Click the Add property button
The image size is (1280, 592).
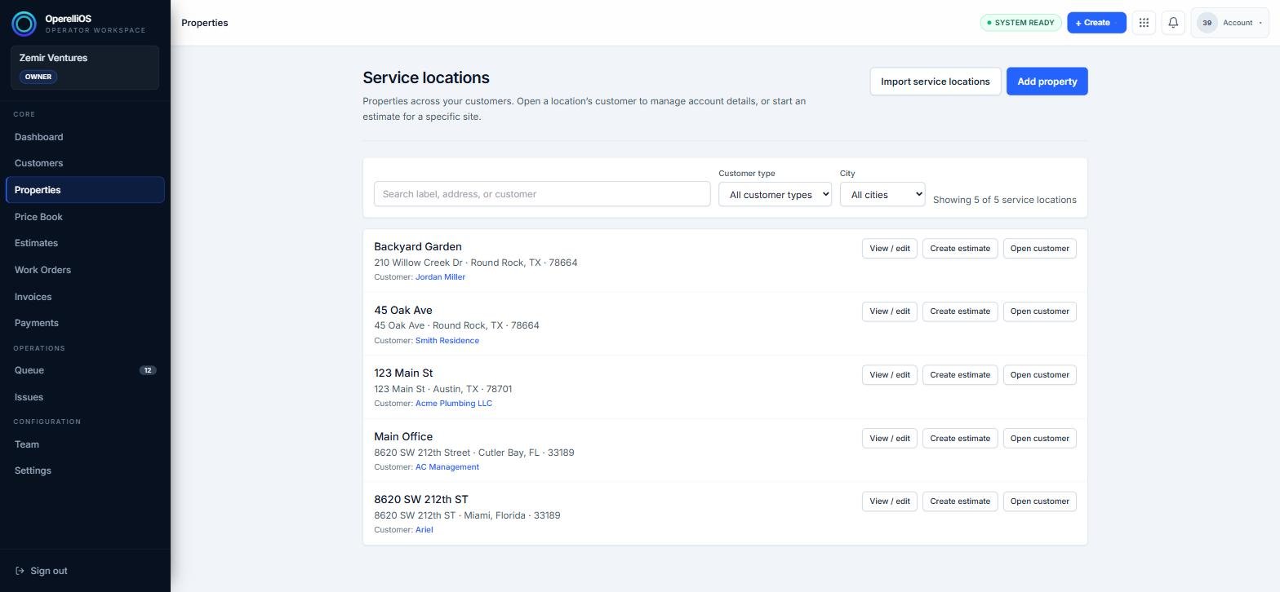tap(1047, 82)
